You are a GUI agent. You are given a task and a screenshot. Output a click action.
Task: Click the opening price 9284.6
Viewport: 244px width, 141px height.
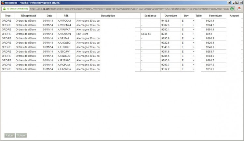165,56
